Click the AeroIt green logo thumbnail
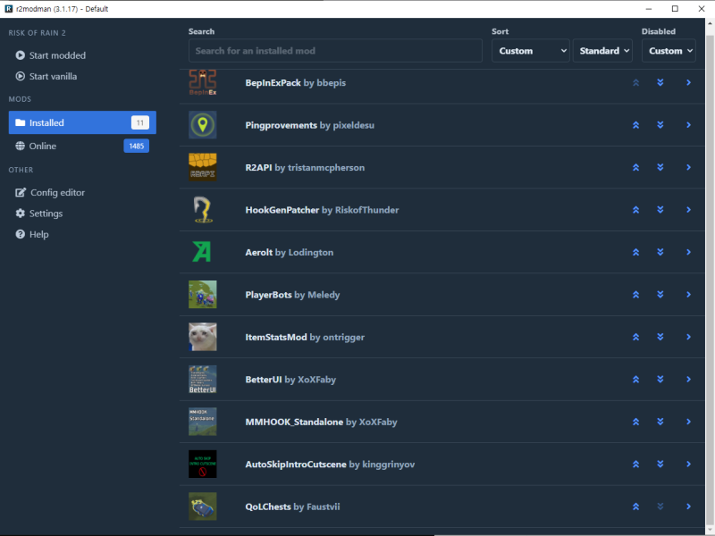715x536 pixels. (203, 252)
